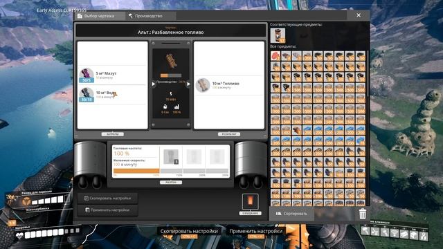Click the trash can icon
This screenshot has width=443, height=249.
[363, 214]
